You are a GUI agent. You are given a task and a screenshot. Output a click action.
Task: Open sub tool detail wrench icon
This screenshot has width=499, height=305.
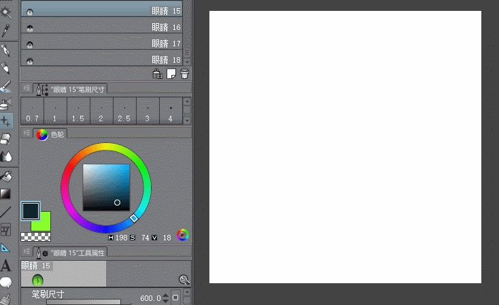coord(184,279)
